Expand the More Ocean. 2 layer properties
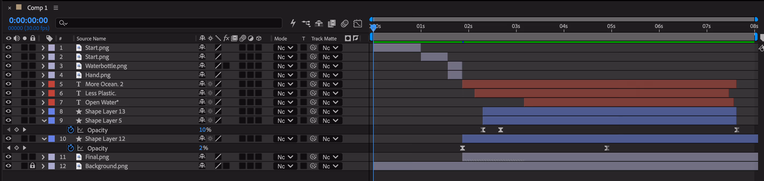Image resolution: width=764 pixels, height=181 pixels. (x=43, y=84)
